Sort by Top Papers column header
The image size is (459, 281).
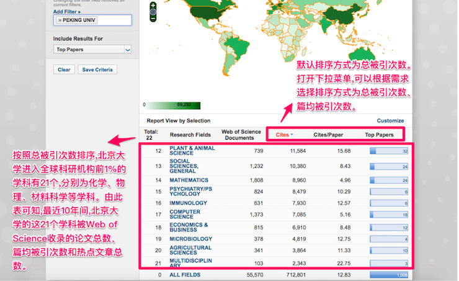[x=379, y=135]
